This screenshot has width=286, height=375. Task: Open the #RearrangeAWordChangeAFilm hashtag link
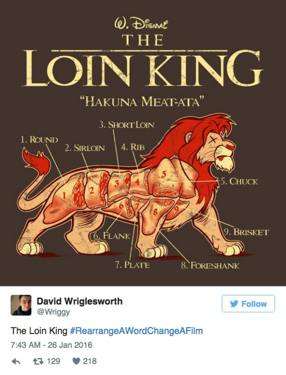pyautogui.click(x=136, y=331)
